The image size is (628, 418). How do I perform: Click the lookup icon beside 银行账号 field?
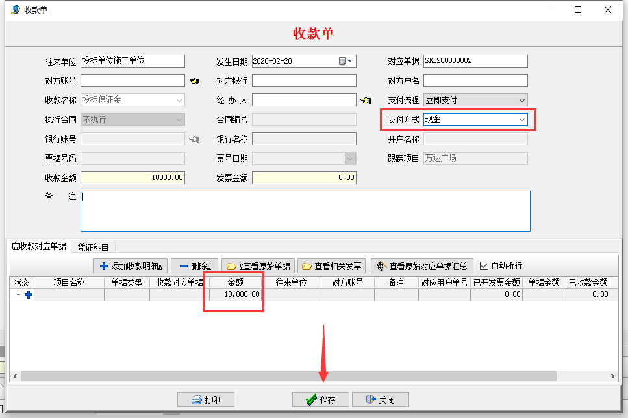coord(194,139)
